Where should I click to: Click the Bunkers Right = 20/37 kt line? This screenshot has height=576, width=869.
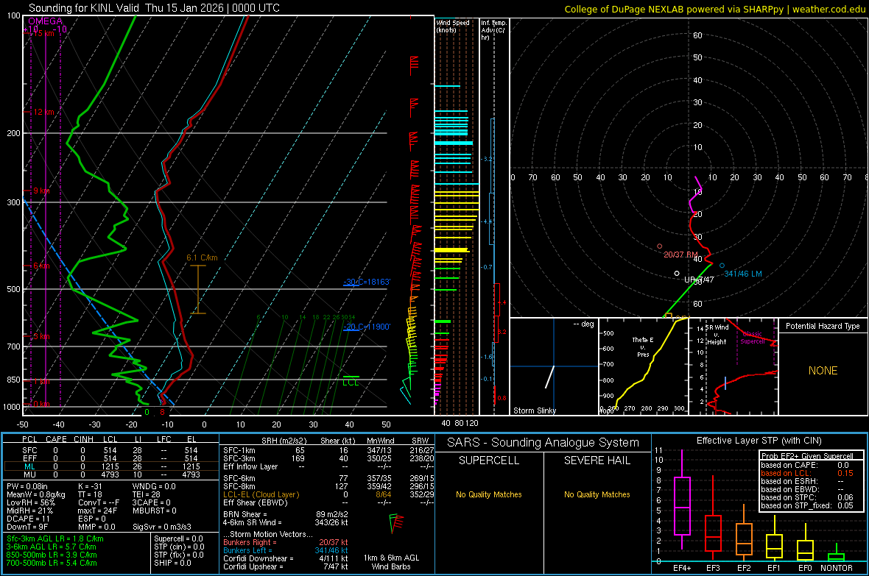286,542
